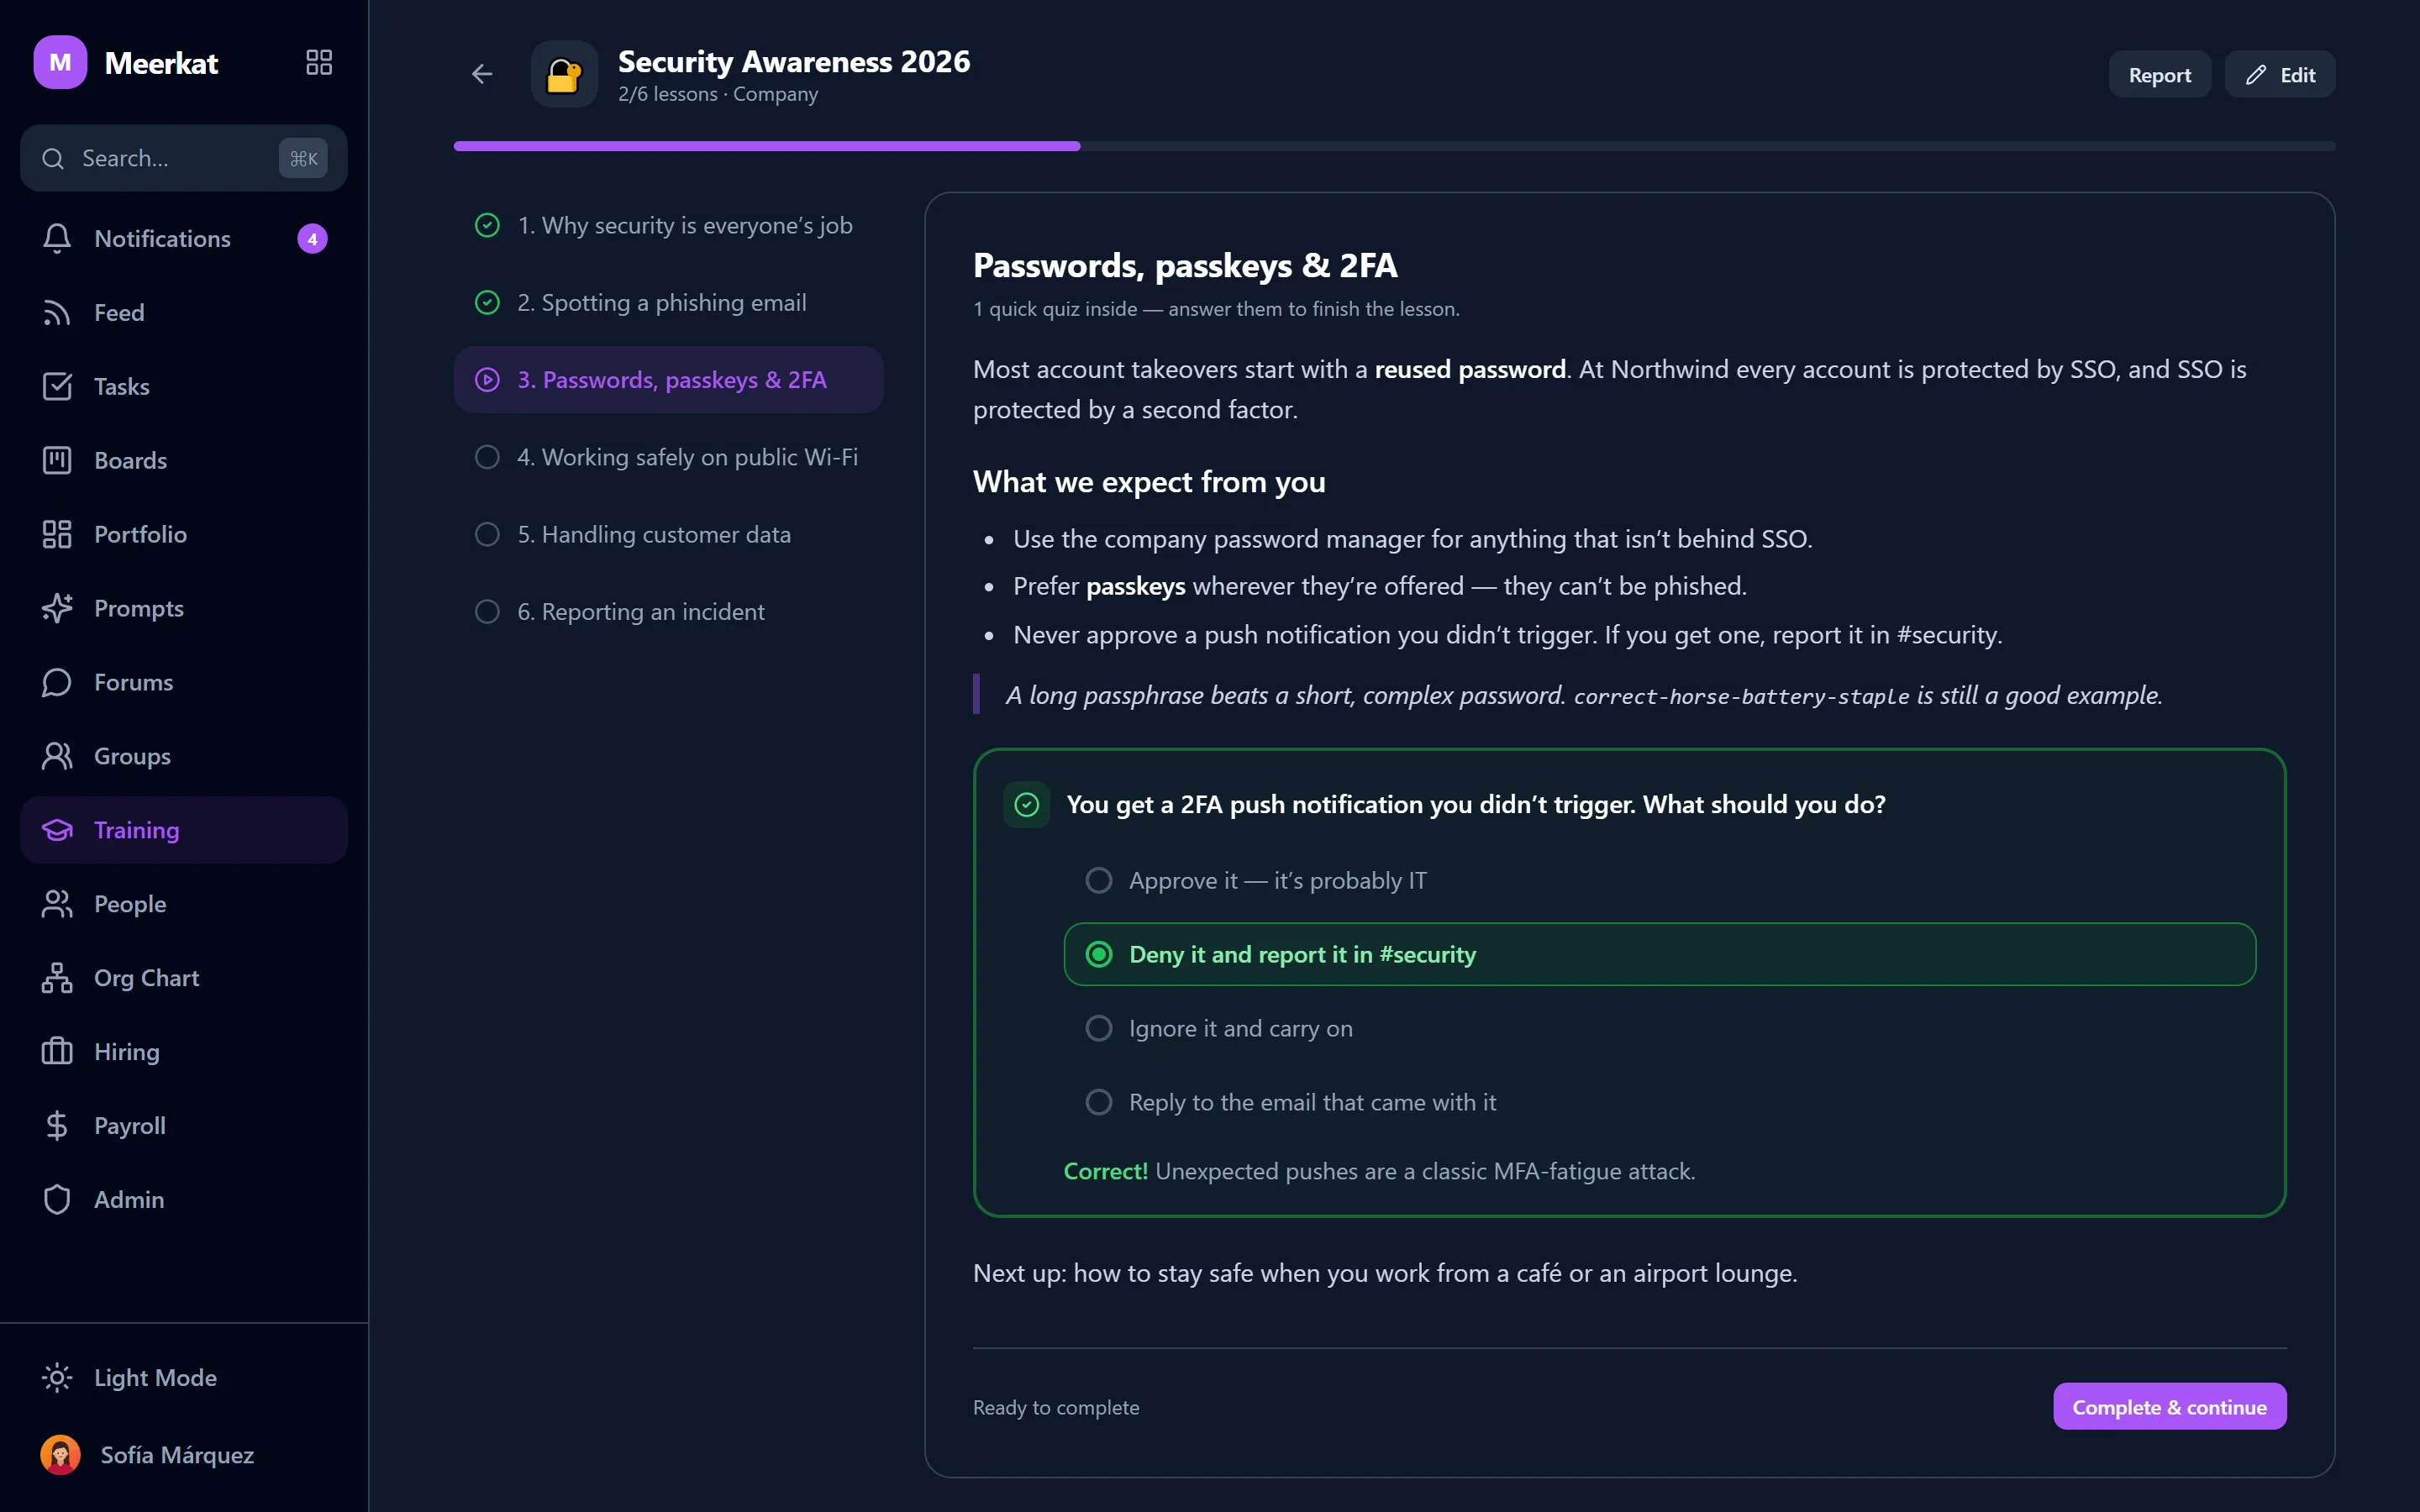Select 'Reply to the email' radio option
This screenshot has height=1512, width=2420.
coord(1659,1102)
